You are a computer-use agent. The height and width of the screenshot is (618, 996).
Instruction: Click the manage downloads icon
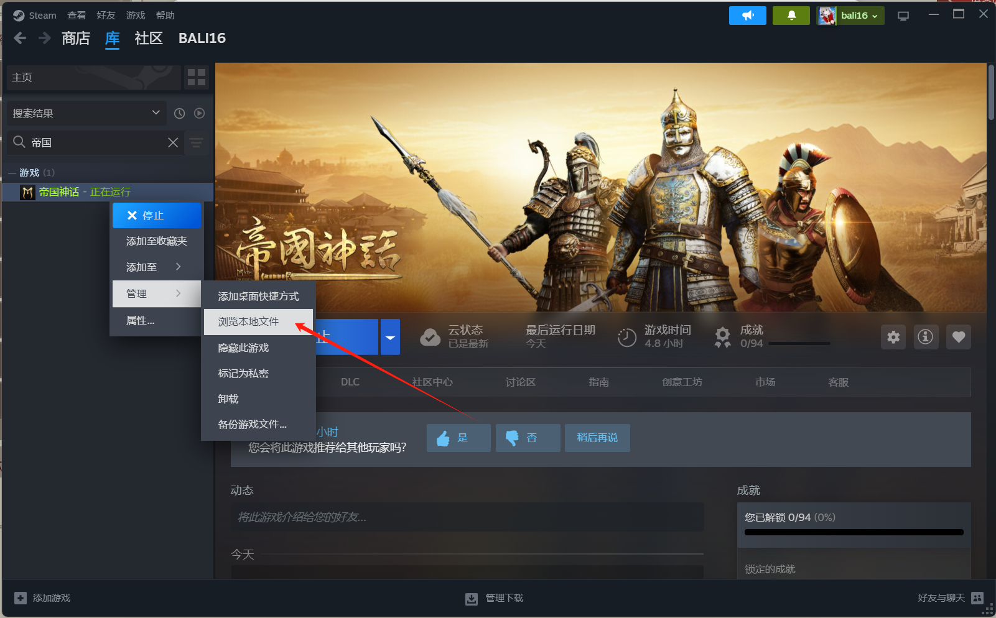tap(472, 598)
